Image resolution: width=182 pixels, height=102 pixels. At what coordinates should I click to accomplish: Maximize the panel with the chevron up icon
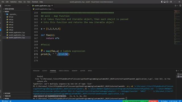(181, 71)
